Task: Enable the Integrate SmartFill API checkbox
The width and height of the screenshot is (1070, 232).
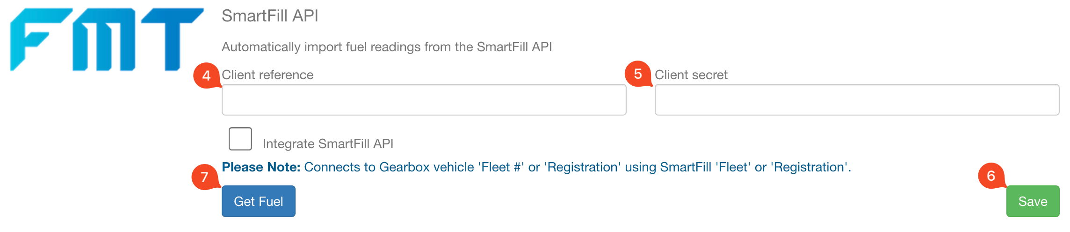Action: point(240,139)
